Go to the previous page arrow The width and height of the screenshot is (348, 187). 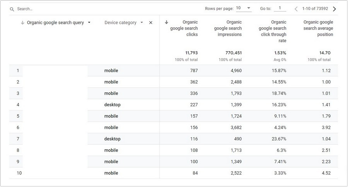(296, 9)
